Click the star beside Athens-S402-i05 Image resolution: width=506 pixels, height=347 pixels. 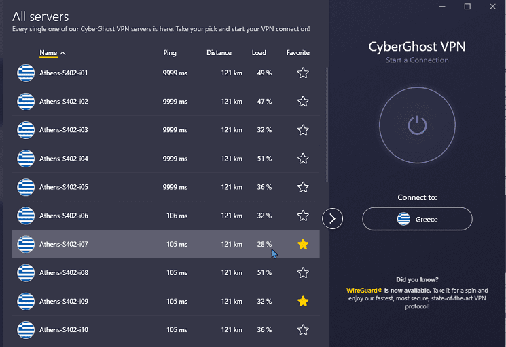pyautogui.click(x=303, y=187)
